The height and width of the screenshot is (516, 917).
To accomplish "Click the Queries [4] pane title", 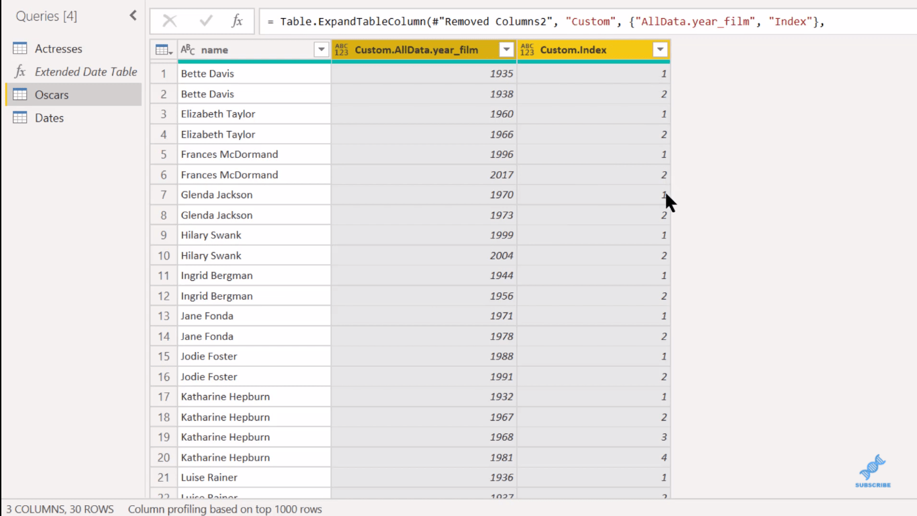I will (46, 16).
